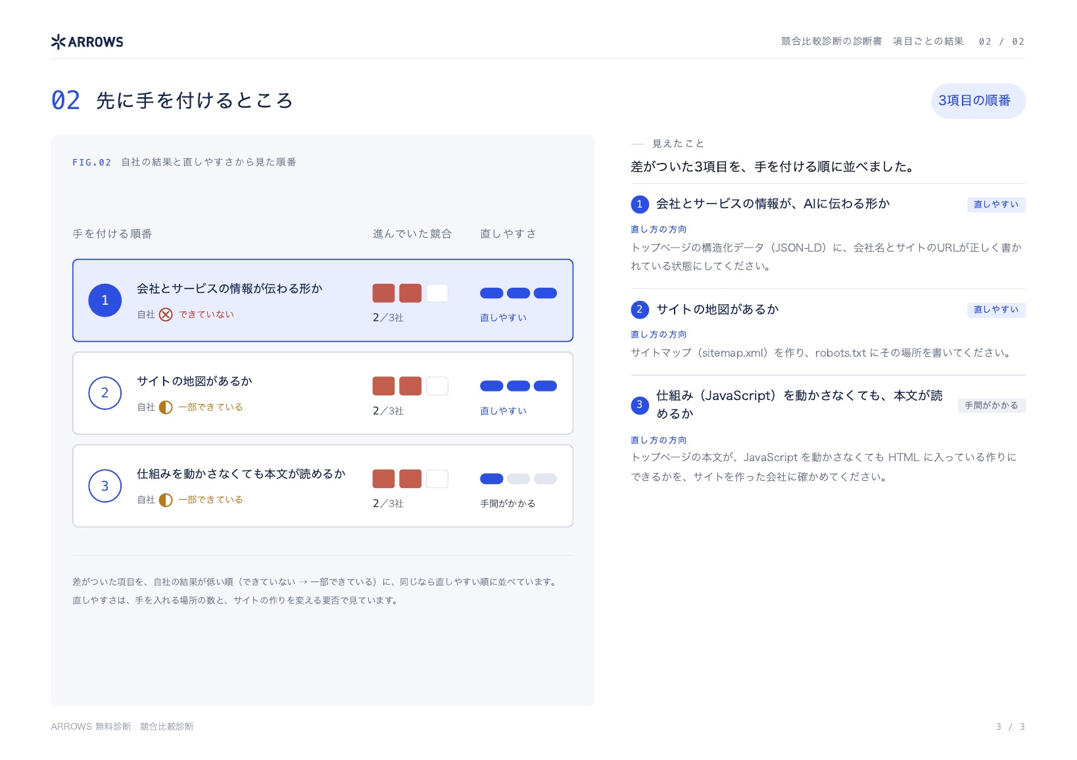Select the card 会社とサービスの情報が伝わる形か
1077x760 pixels.
point(323,300)
